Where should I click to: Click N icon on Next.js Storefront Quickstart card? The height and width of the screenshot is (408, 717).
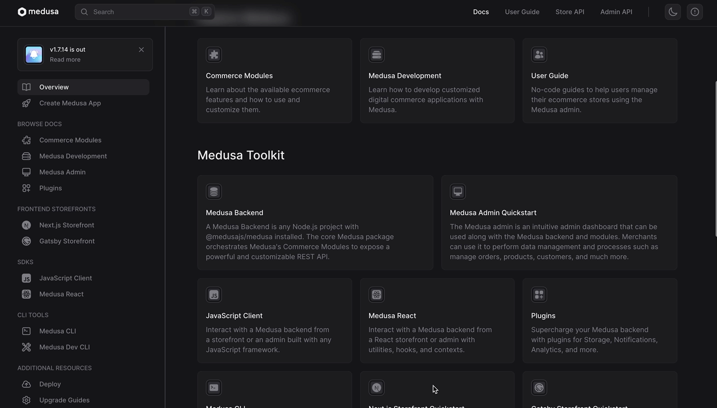(376, 387)
